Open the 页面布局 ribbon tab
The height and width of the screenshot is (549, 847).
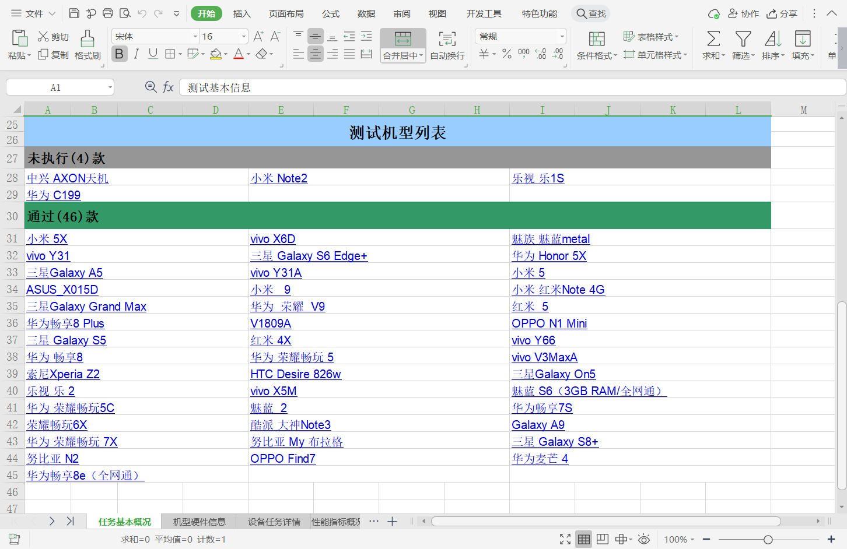point(286,13)
